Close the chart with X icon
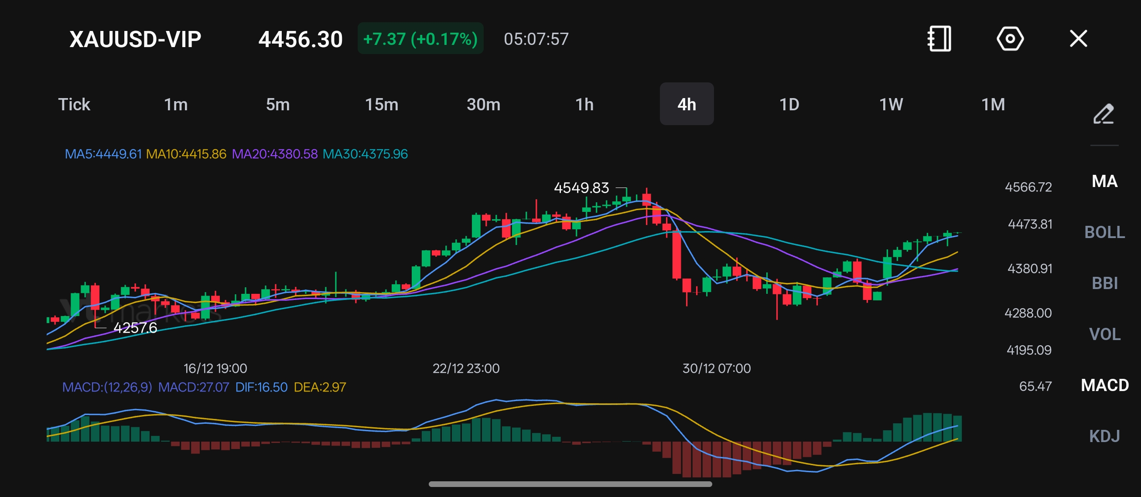 pos(1078,39)
